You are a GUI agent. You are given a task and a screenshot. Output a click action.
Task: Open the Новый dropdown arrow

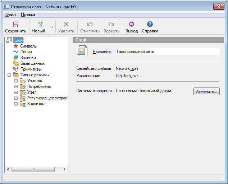point(52,27)
